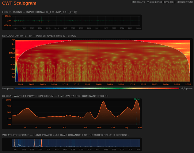Click 2017 on the volatility regime time axis
The height and width of the screenshot is (153, 194).
(x=65, y=150)
